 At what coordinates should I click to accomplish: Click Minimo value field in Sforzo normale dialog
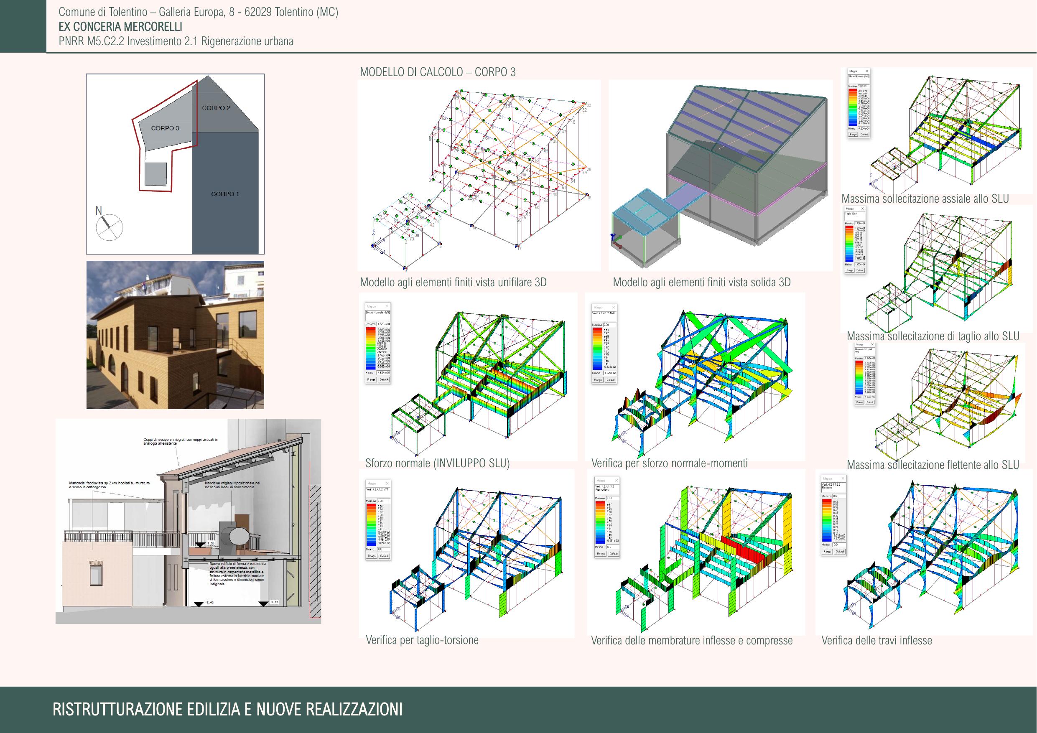(383, 373)
